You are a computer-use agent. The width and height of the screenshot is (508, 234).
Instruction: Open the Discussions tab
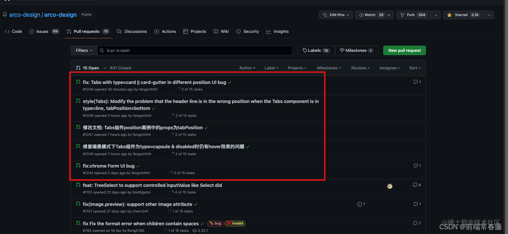(135, 31)
